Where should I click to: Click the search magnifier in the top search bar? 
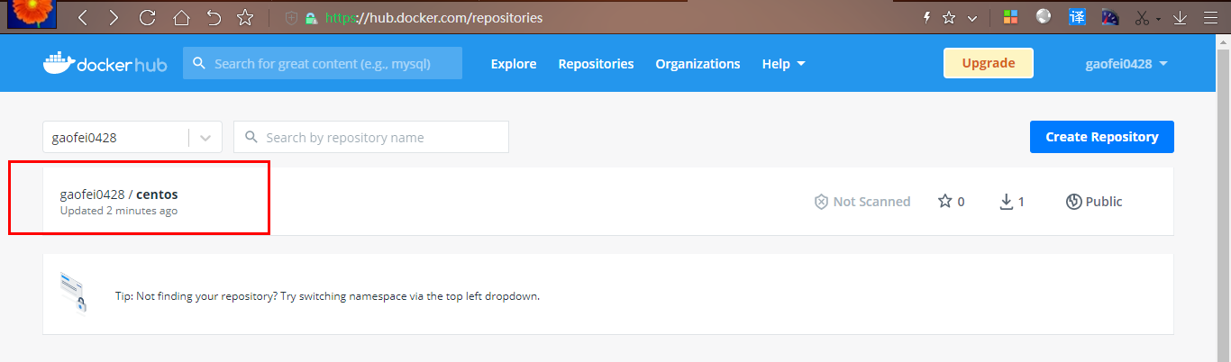click(x=199, y=64)
